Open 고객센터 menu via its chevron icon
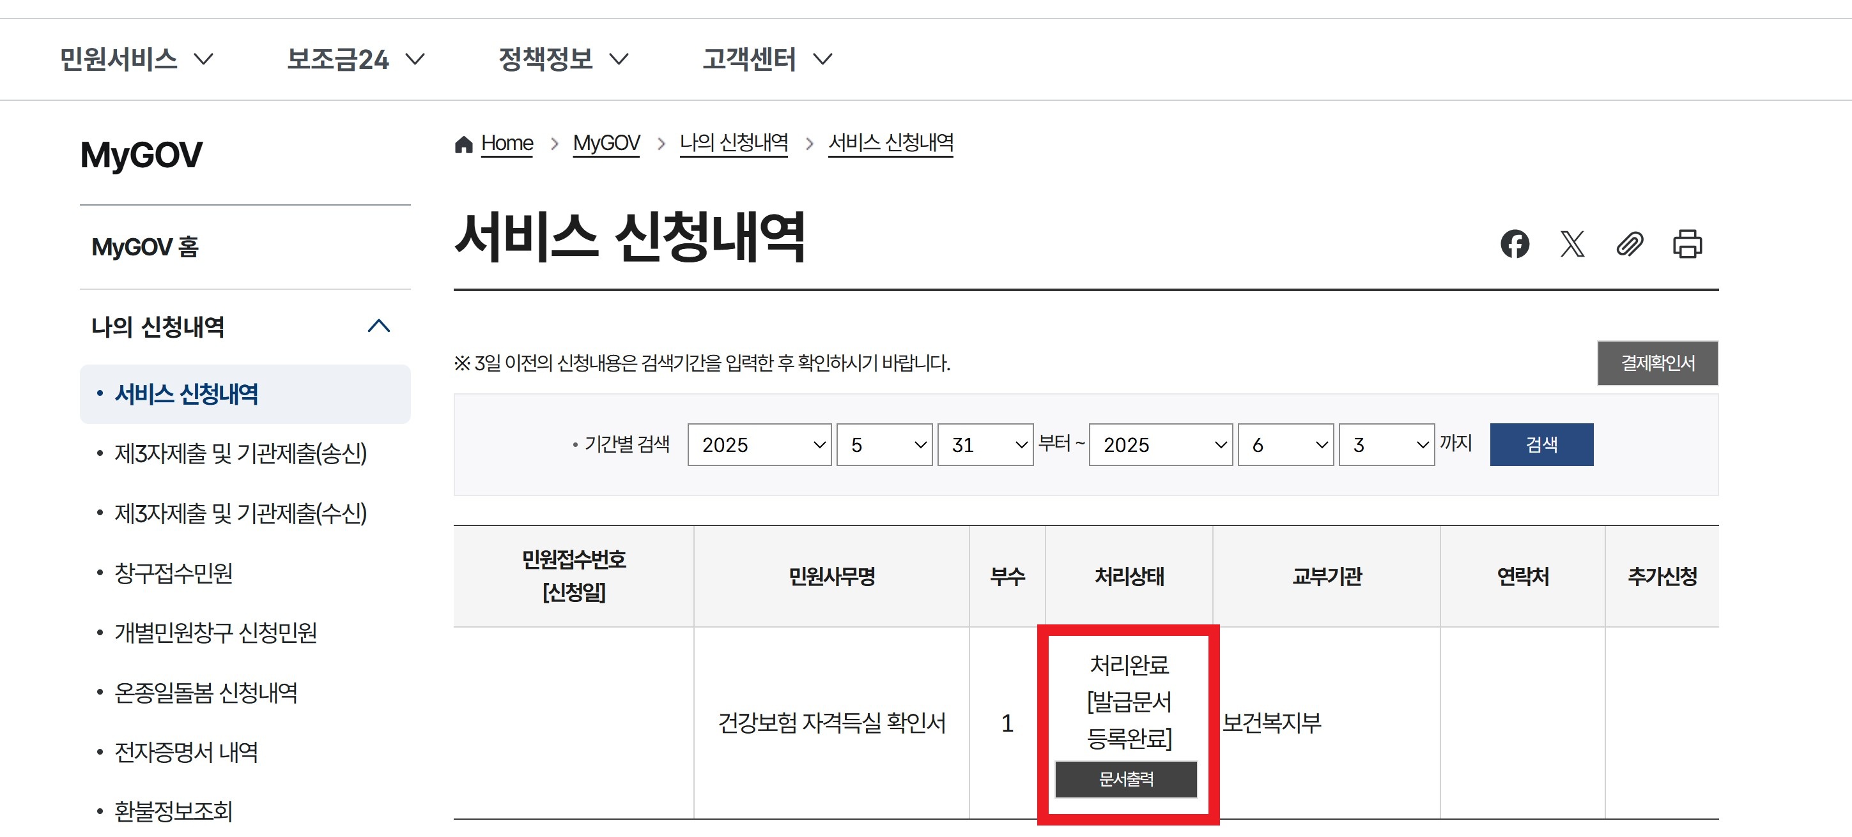This screenshot has width=1852, height=837. pyautogui.click(x=822, y=59)
